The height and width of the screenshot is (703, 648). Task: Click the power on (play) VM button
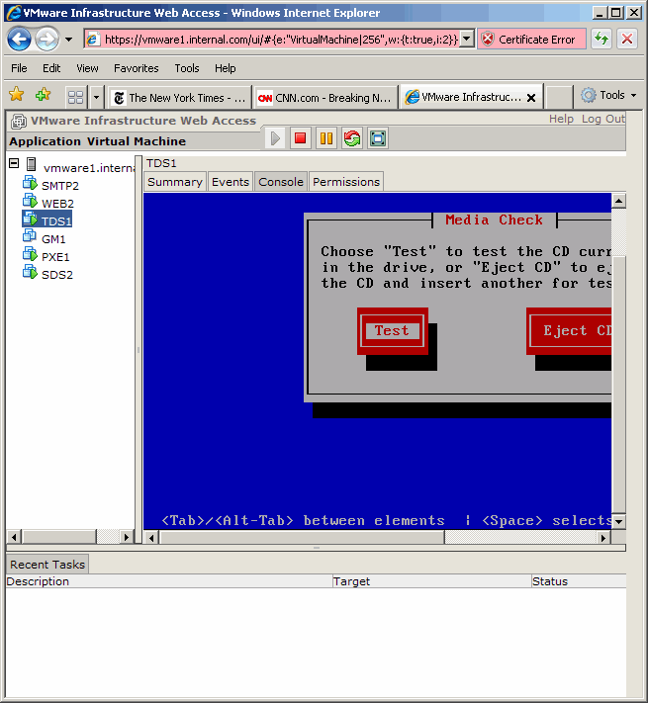click(x=276, y=138)
